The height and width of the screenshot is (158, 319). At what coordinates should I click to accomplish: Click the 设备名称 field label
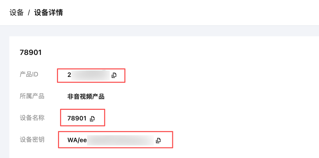click(x=32, y=118)
